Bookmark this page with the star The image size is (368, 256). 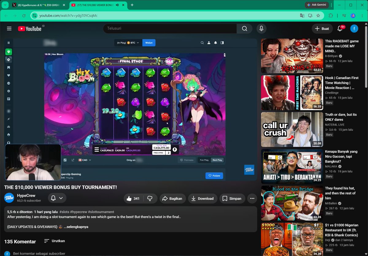(x=318, y=15)
